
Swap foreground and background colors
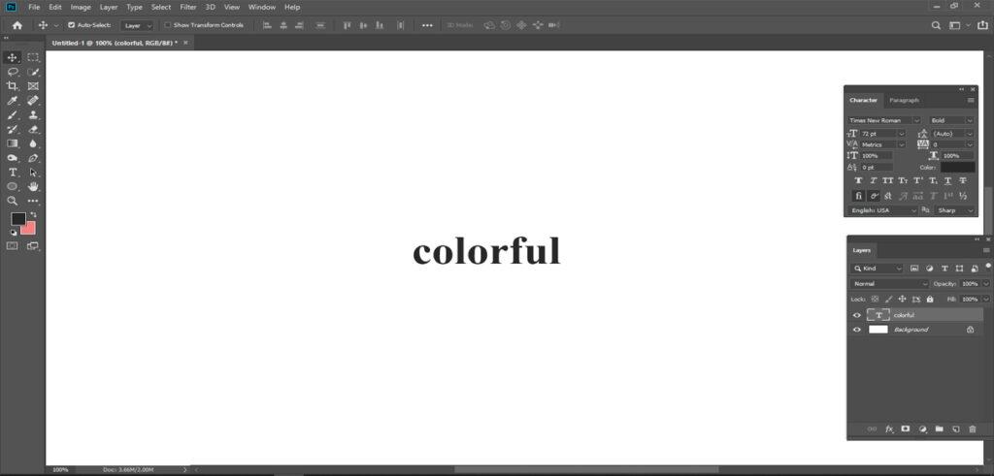33,215
